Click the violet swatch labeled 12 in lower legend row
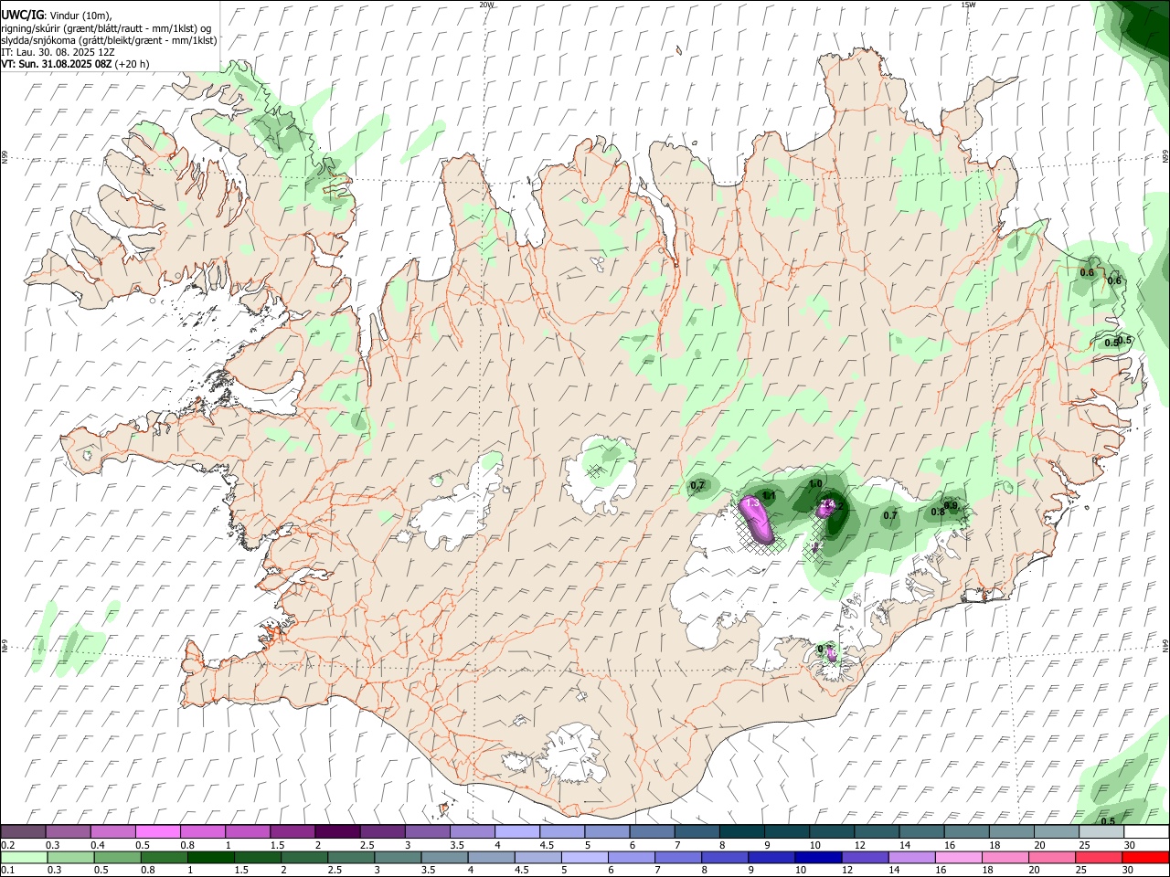Image resolution: width=1170 pixels, height=877 pixels. point(865,858)
